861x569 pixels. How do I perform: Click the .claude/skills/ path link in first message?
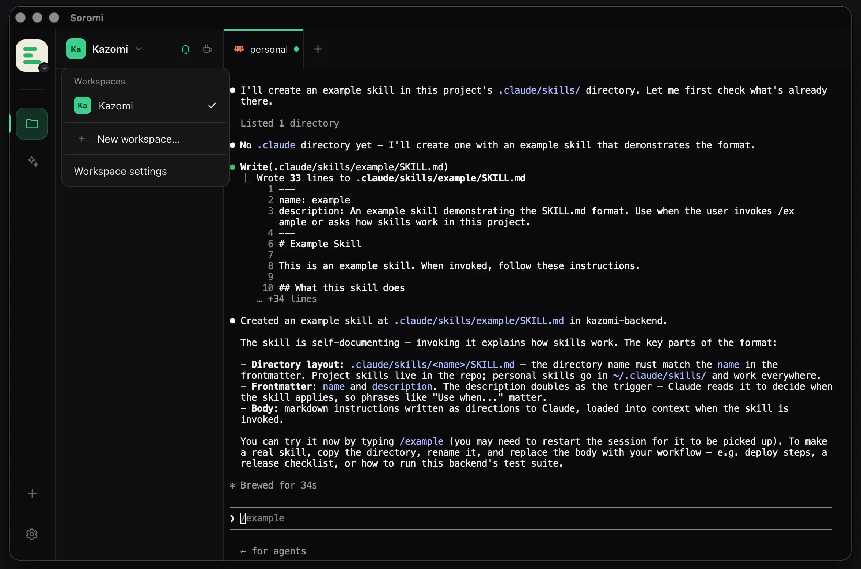click(539, 90)
